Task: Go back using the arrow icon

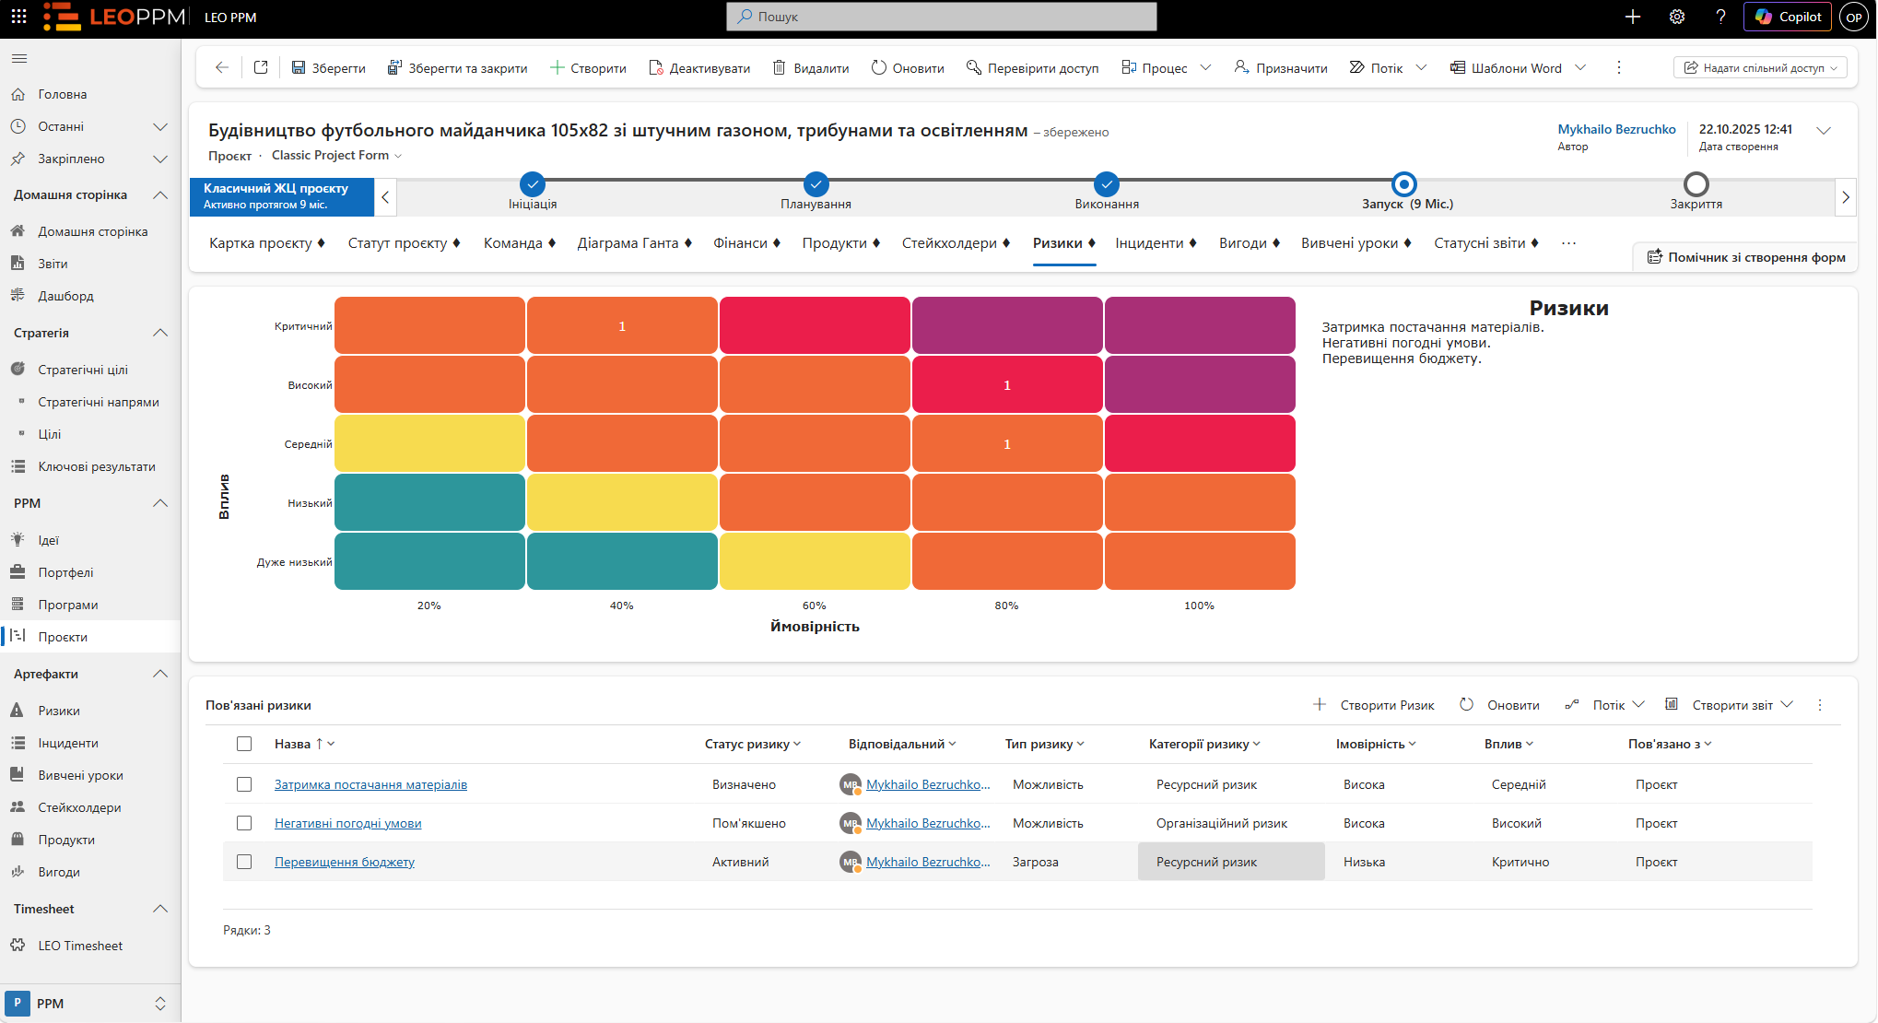Action: [221, 67]
